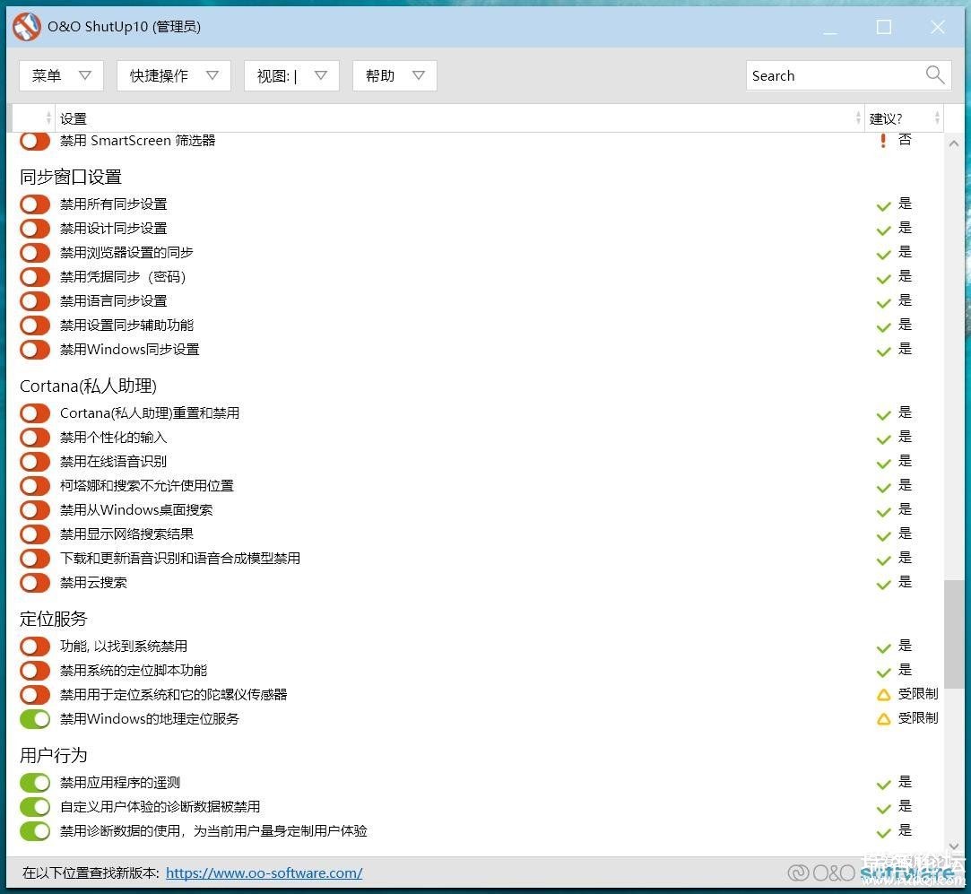971x894 pixels.
Task: Enable the 禁用在线语音识别 switch
Action: (35, 462)
